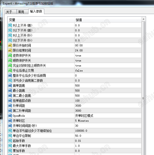
Task: Click the double icon for 起始手数
Action: [x=10, y=141]
